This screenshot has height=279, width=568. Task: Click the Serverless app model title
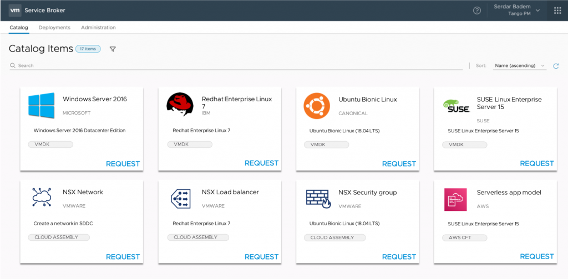[x=509, y=193]
